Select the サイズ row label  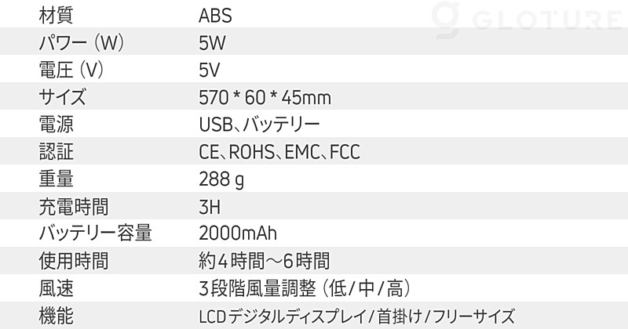(63, 97)
